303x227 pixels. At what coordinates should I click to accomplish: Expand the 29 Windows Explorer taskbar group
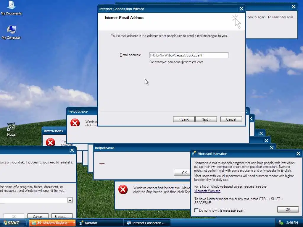(x=74, y=223)
